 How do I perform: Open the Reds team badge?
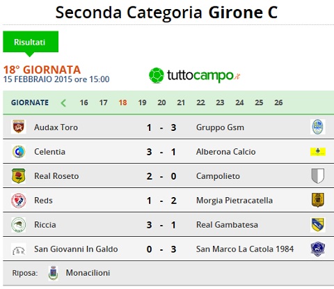click(19, 201)
